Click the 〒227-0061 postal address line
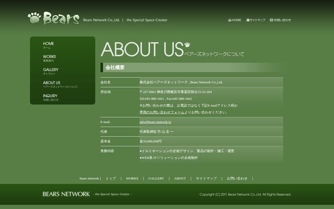The width and height of the screenshot is (334, 209). pyautogui.click(x=176, y=92)
